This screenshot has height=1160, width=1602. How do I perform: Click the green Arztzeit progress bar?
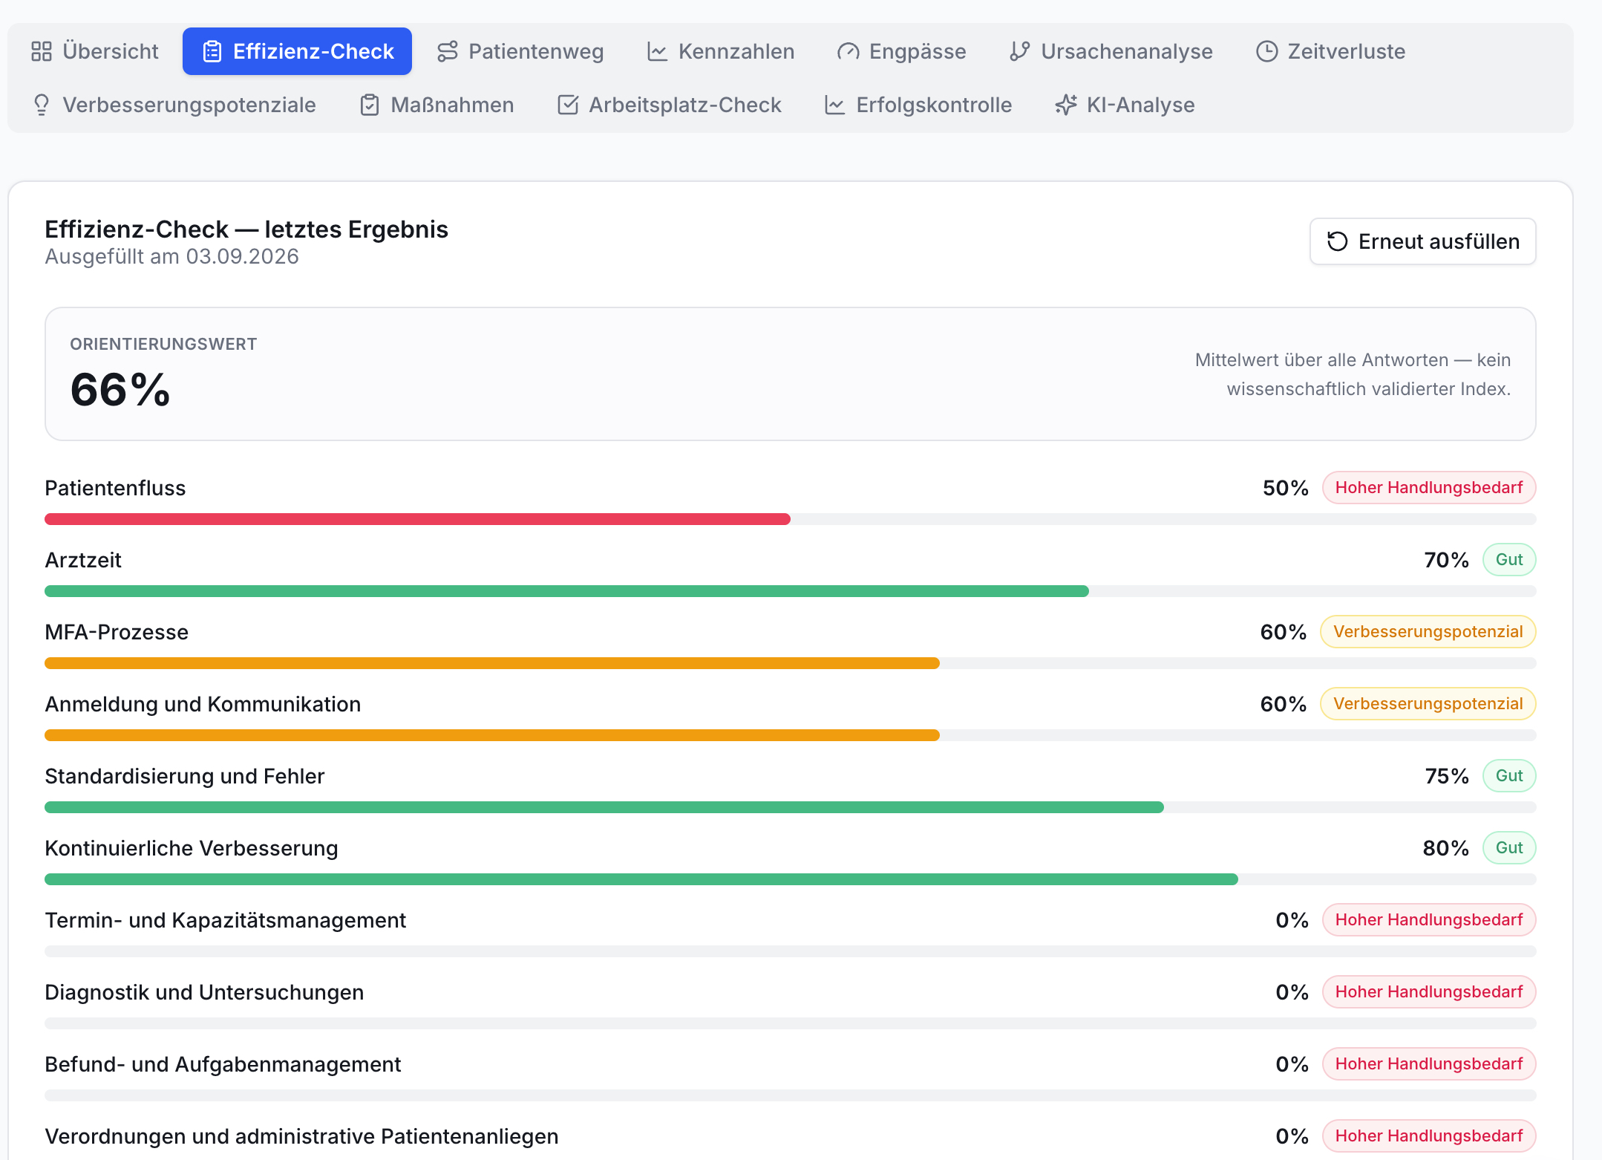point(566,591)
